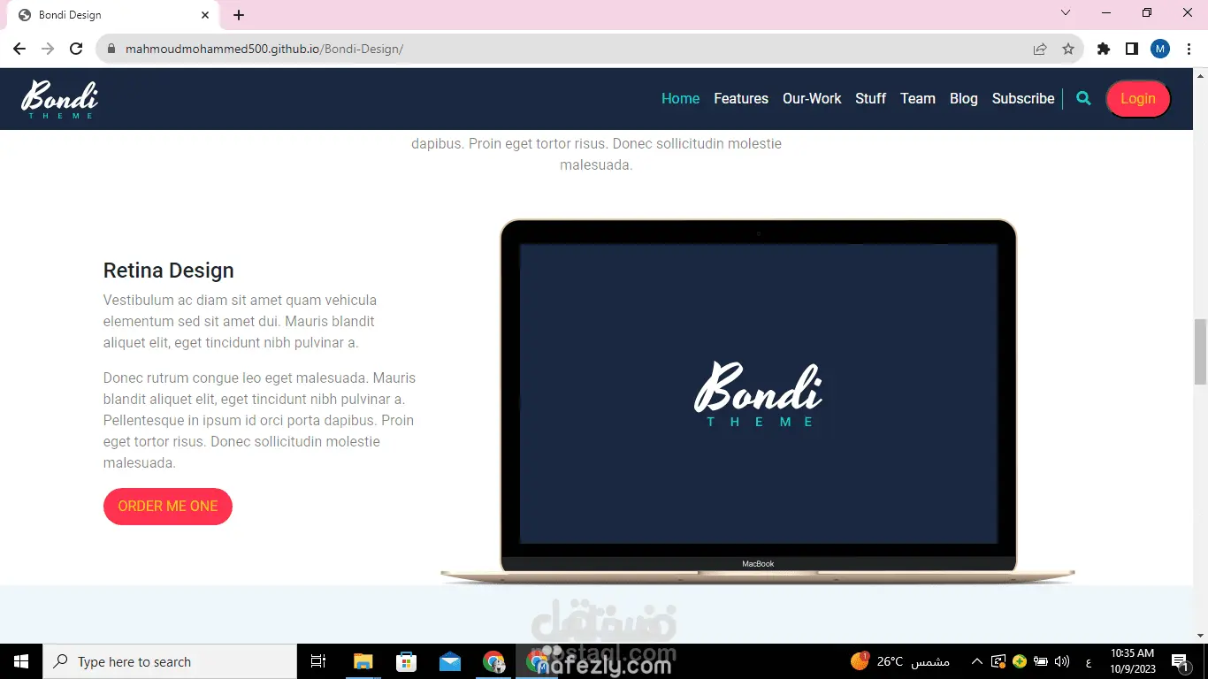The width and height of the screenshot is (1208, 679).
Task: Reload the Bondi Design page
Action: pyautogui.click(x=76, y=49)
